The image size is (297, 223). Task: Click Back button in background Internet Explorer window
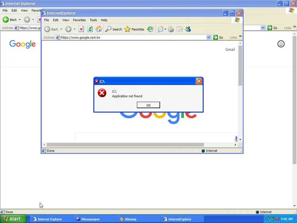click(10, 19)
